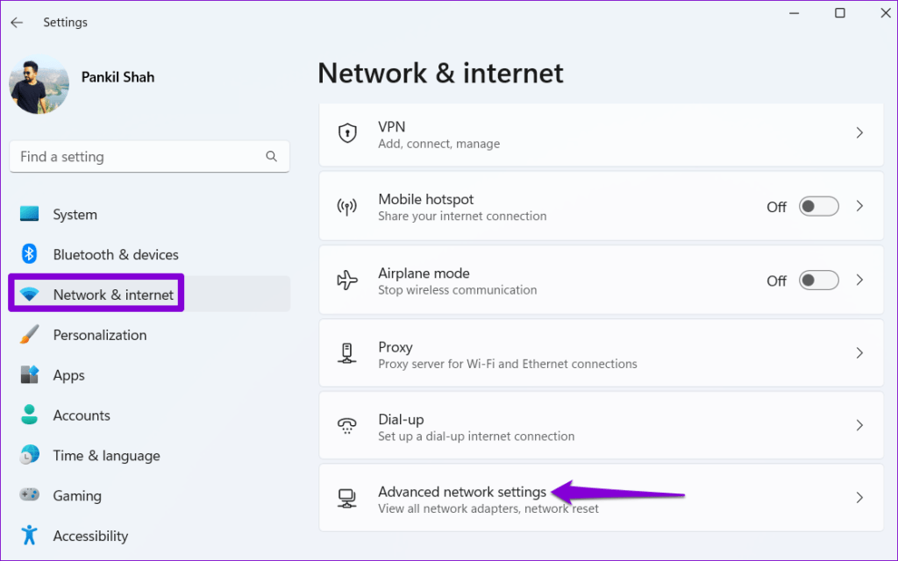Open the VPN settings shield icon

click(x=348, y=133)
